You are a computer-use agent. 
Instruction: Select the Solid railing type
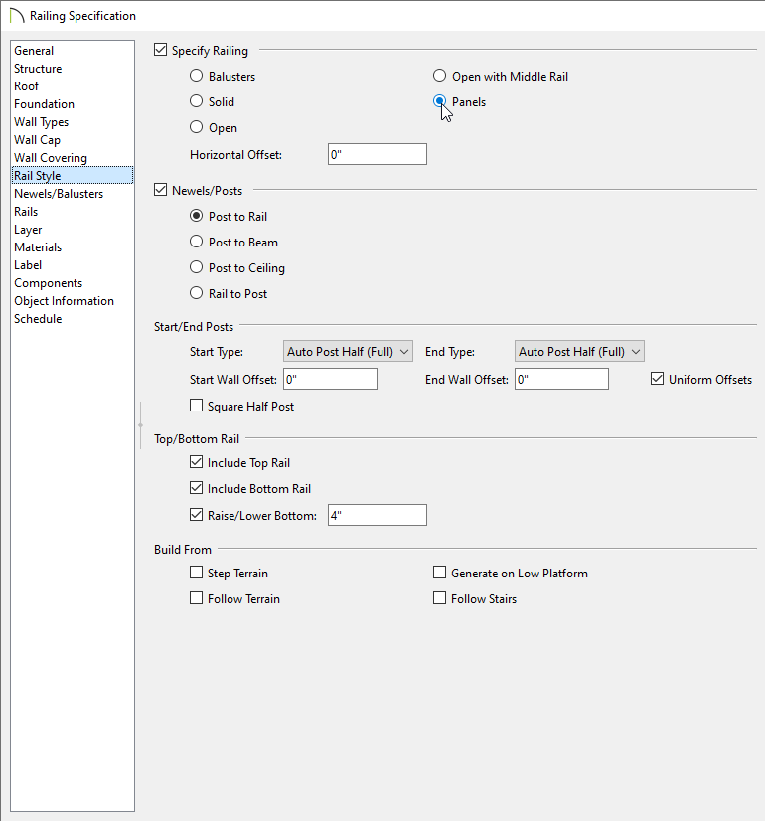(x=197, y=101)
